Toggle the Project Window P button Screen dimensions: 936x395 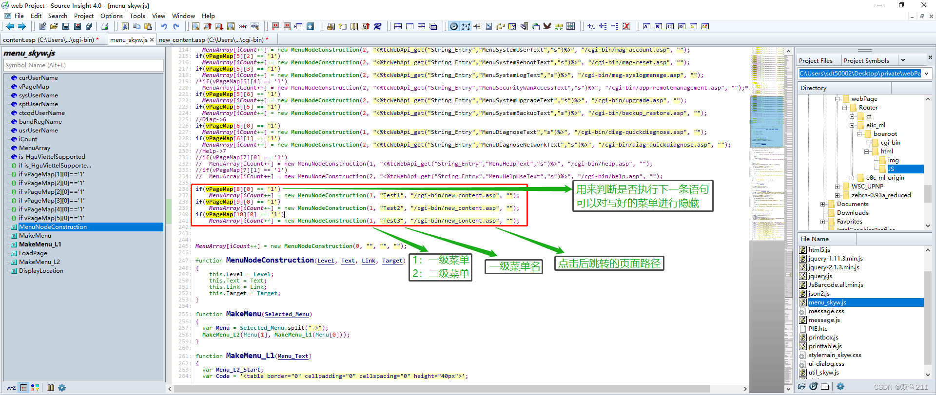[x=454, y=26]
